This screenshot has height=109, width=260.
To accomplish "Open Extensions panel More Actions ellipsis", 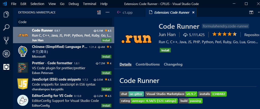I will point(107,12).
